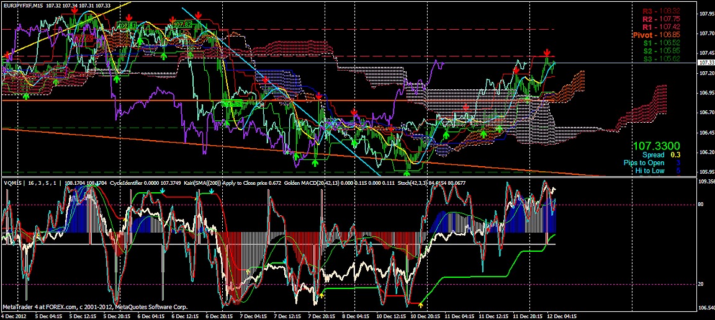This screenshot has width=715, height=320.
Task: Click the 7 Dec 12:15 time label
Action: coord(289,316)
